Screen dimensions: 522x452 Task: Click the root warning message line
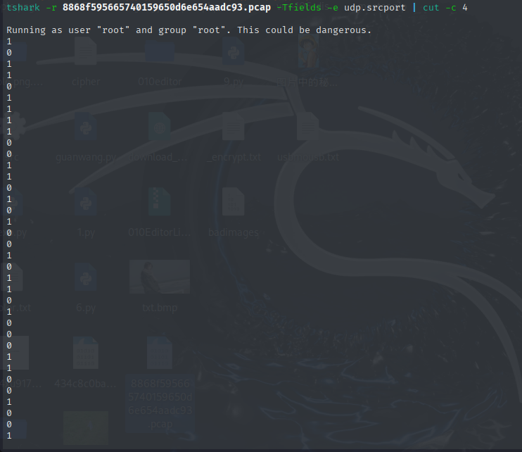pyautogui.click(x=189, y=30)
